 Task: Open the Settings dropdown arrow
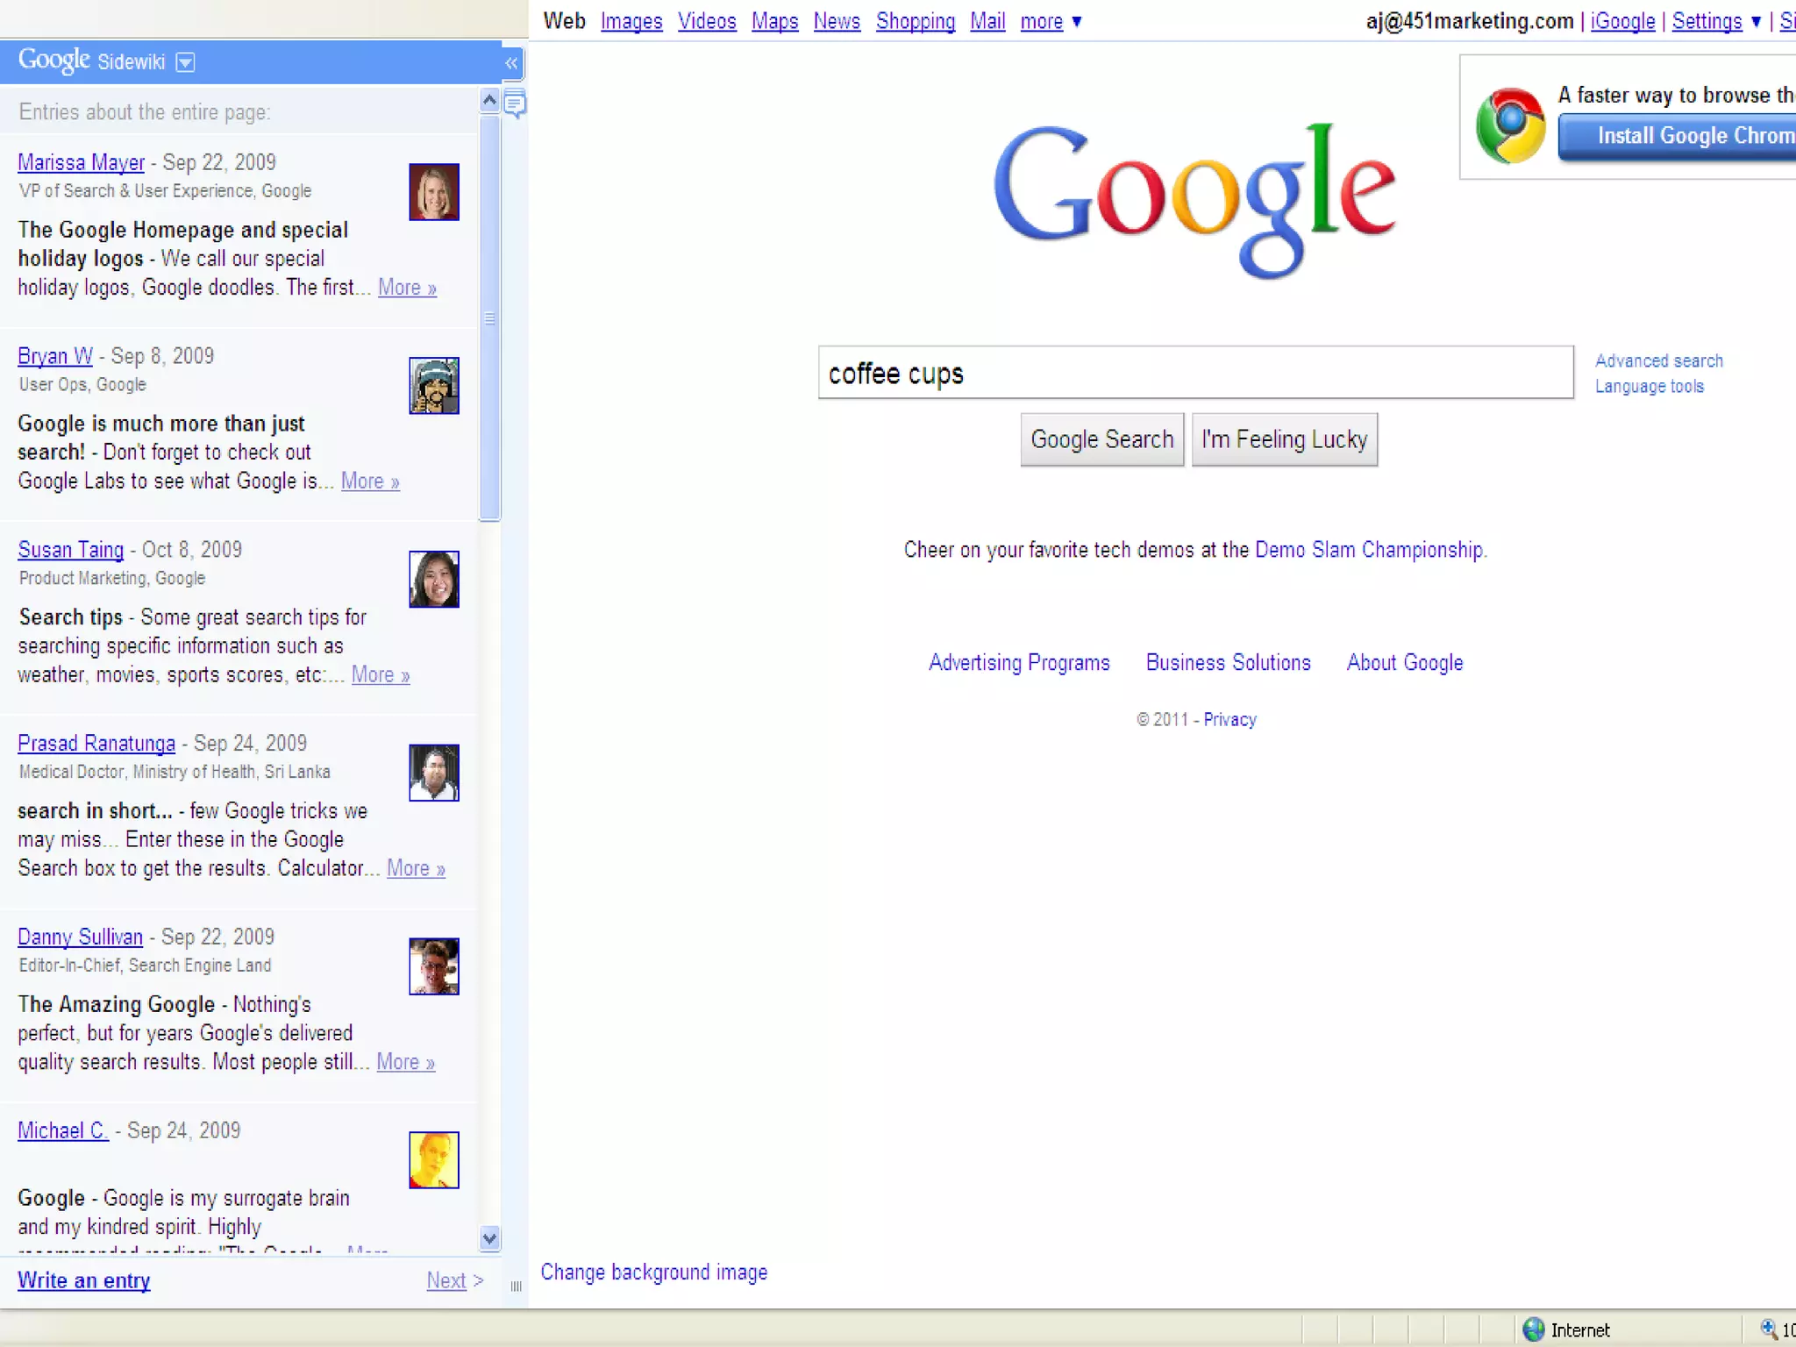coord(1756,21)
